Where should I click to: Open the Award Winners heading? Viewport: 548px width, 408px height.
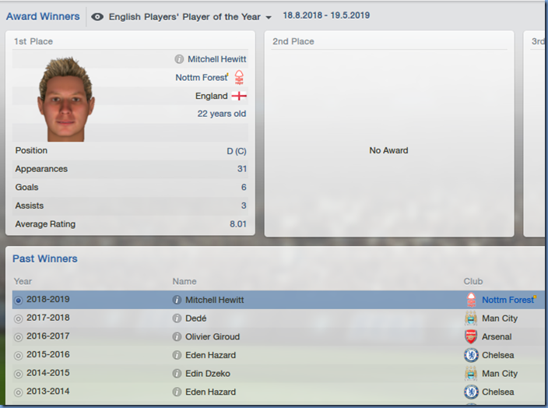tap(43, 16)
